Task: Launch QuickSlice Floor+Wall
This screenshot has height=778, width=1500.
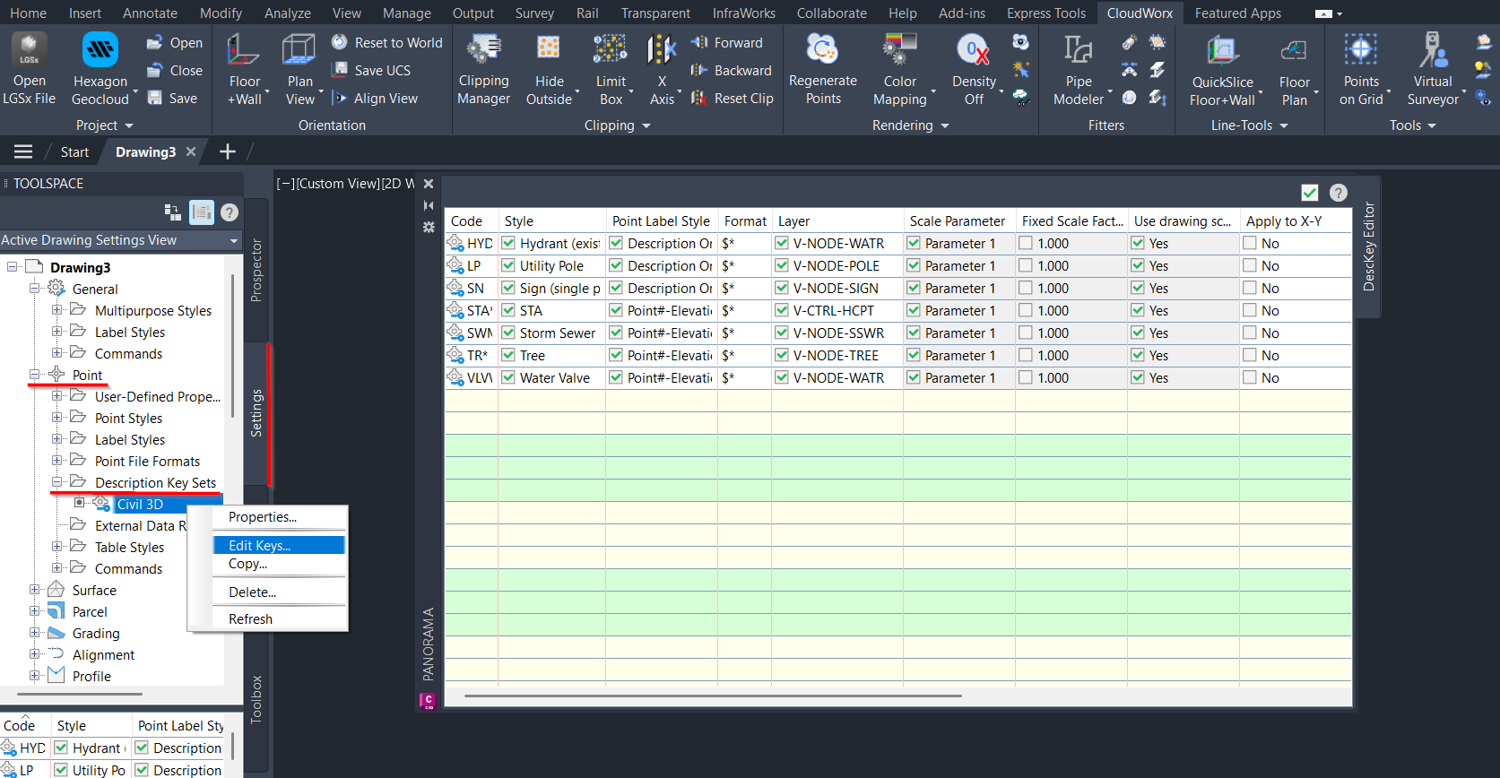Action: click(x=1222, y=69)
